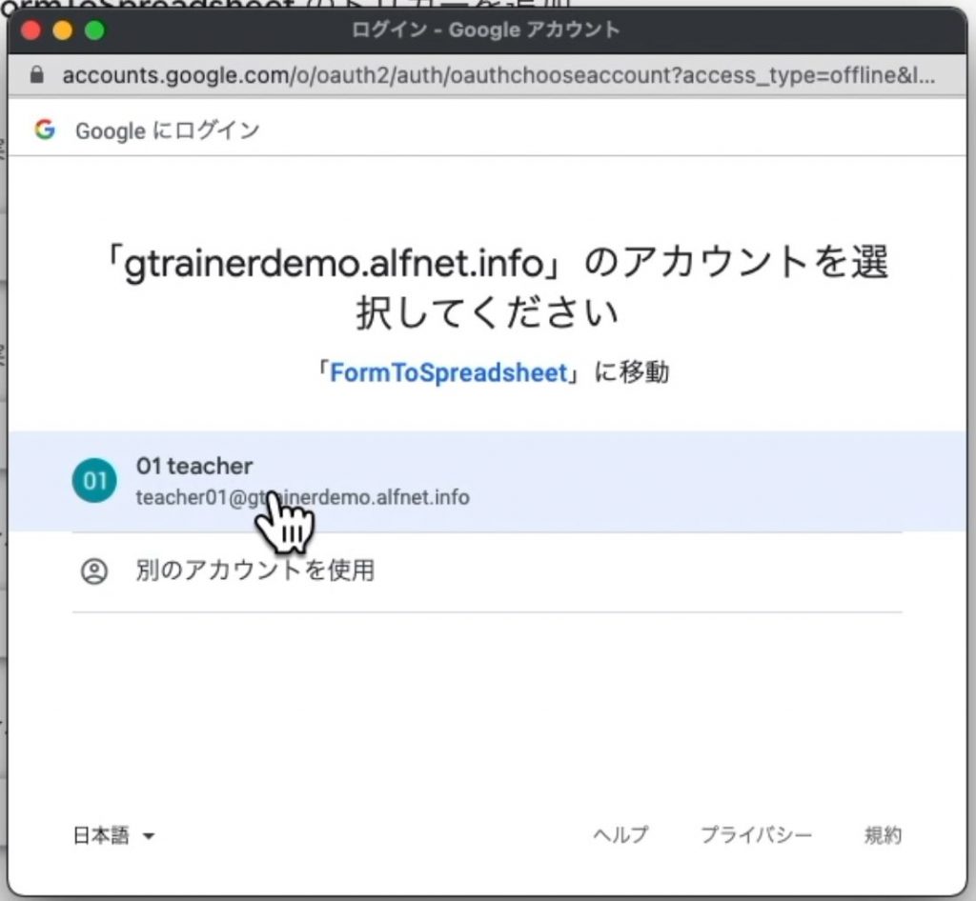
Task: Open the FormToSpreadsheet link
Action: click(x=448, y=372)
